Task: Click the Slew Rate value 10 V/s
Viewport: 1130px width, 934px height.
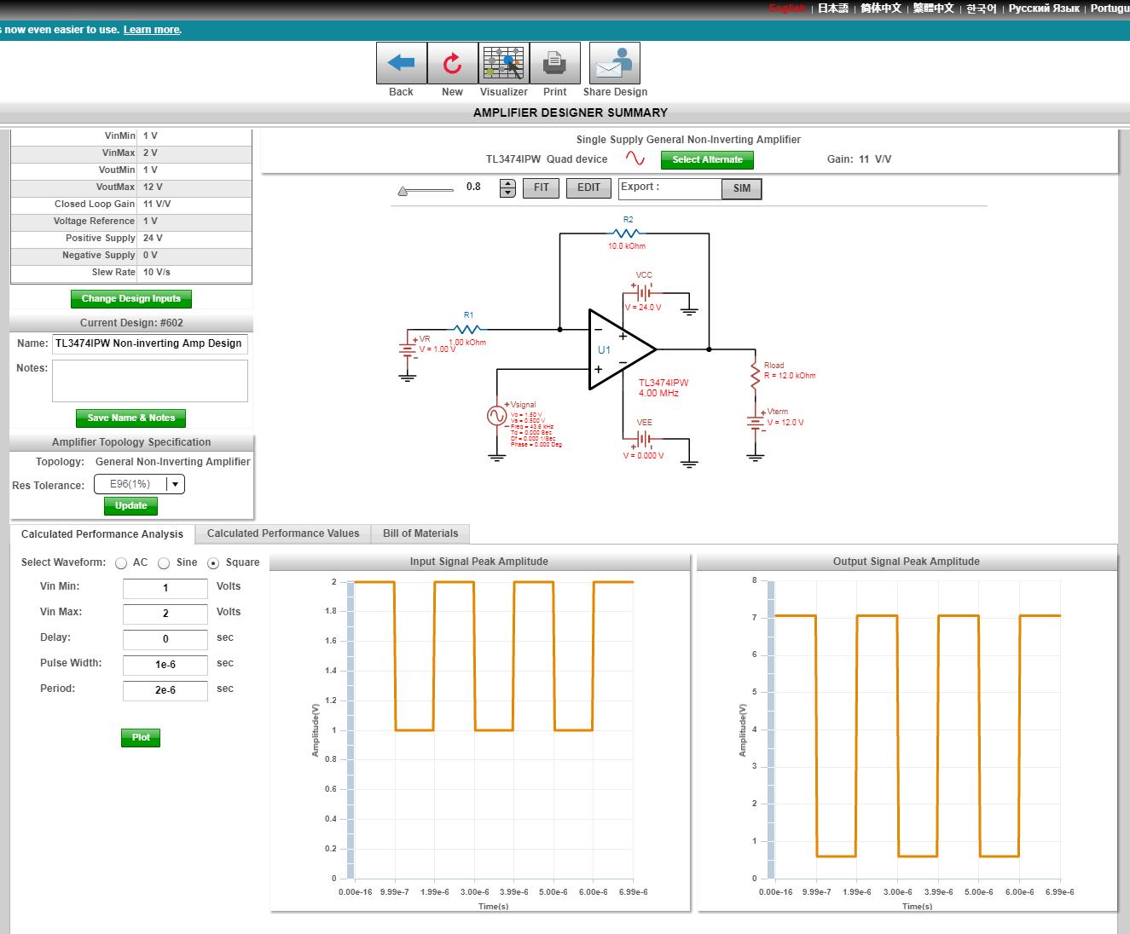Action: point(157,273)
